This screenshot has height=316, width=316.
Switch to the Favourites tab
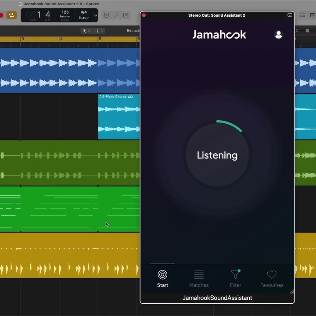[x=272, y=279]
